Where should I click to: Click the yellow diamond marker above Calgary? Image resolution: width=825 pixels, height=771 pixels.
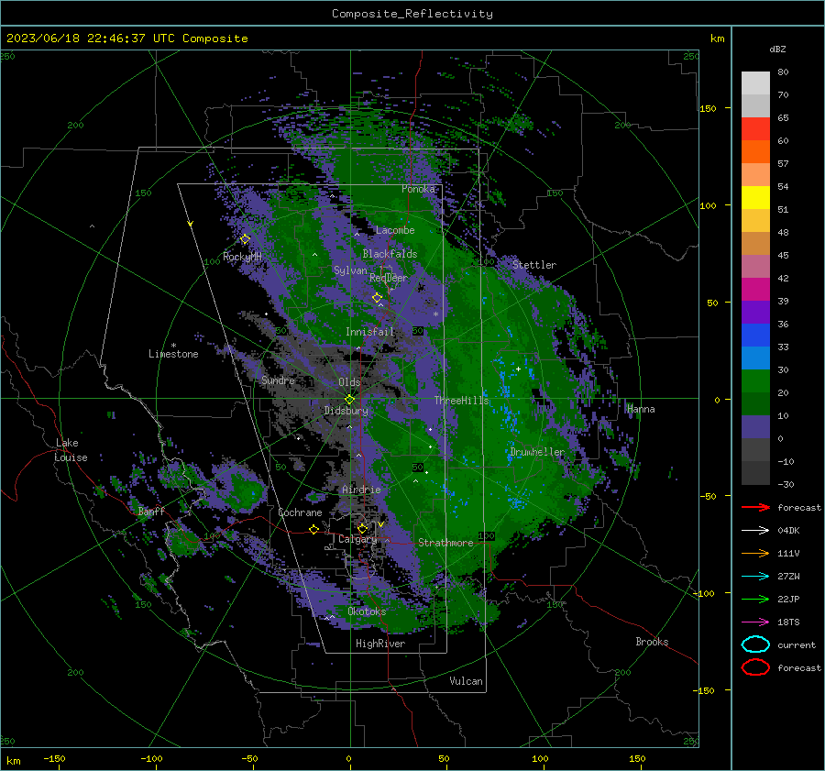click(x=362, y=528)
